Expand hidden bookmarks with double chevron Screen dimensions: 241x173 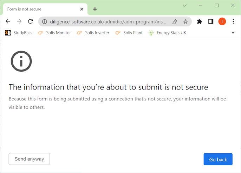pyautogui.click(x=233, y=33)
